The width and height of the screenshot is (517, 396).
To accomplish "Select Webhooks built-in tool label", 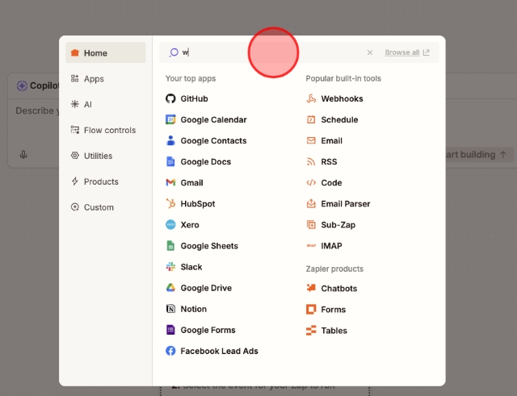I will tap(343, 98).
